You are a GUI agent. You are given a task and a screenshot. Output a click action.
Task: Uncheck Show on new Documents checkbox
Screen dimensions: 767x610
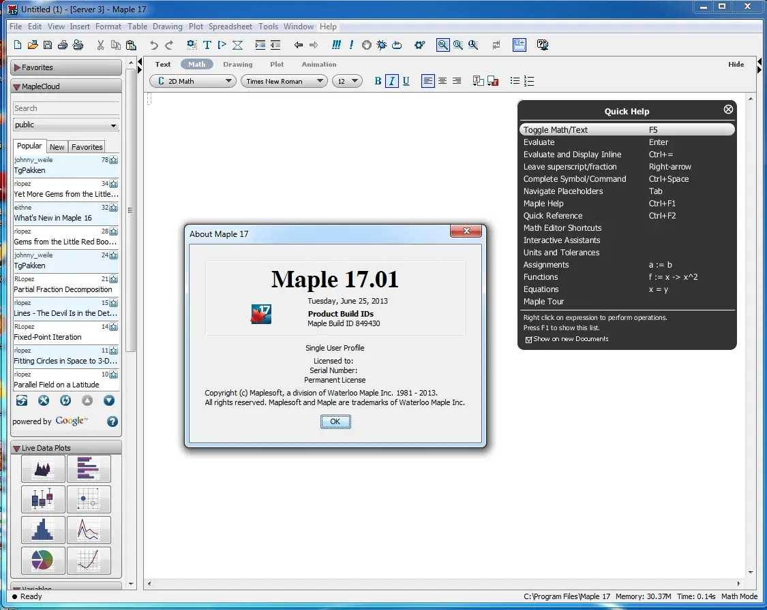point(528,340)
